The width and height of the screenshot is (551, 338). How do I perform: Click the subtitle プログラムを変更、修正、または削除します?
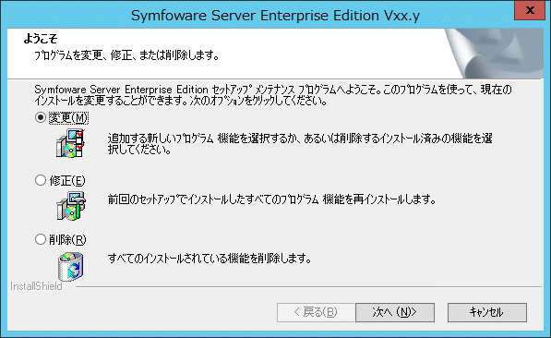coord(126,55)
